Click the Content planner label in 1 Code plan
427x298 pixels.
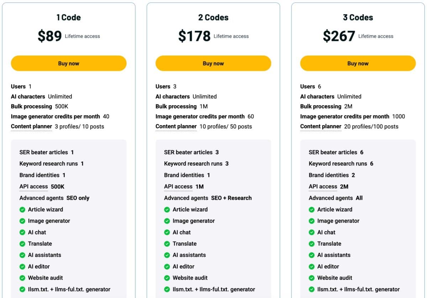point(31,126)
